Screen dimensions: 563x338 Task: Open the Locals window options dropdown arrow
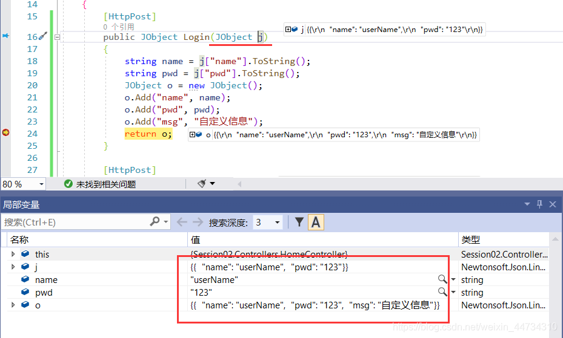coord(527,204)
